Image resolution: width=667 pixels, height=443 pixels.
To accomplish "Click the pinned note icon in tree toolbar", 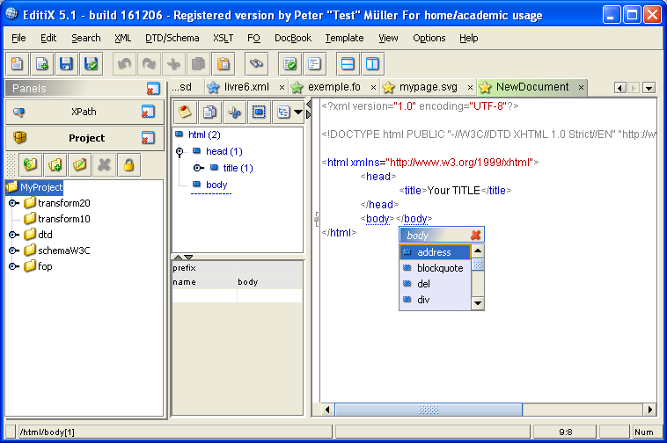I will [185, 113].
